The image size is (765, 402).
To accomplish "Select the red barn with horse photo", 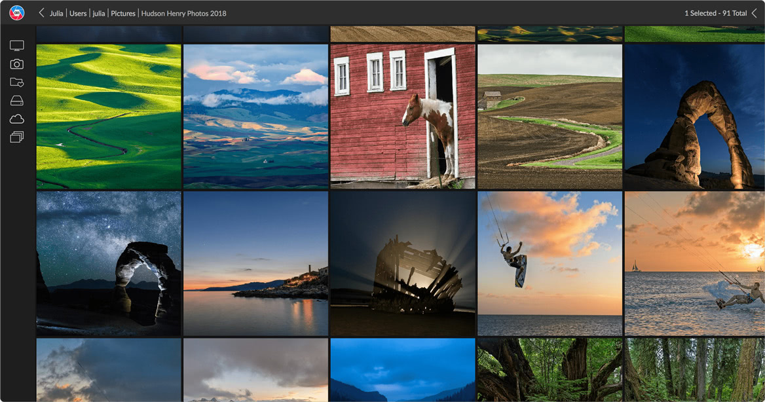I will coord(403,116).
